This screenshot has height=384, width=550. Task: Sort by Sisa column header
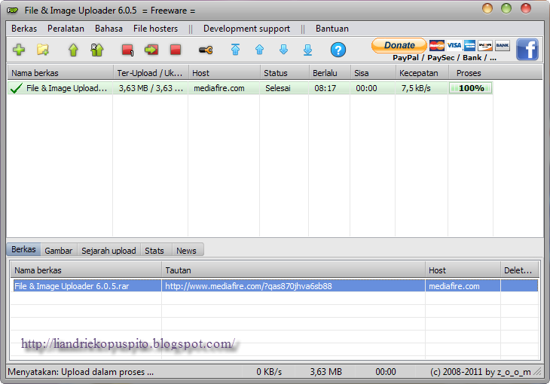click(x=373, y=73)
